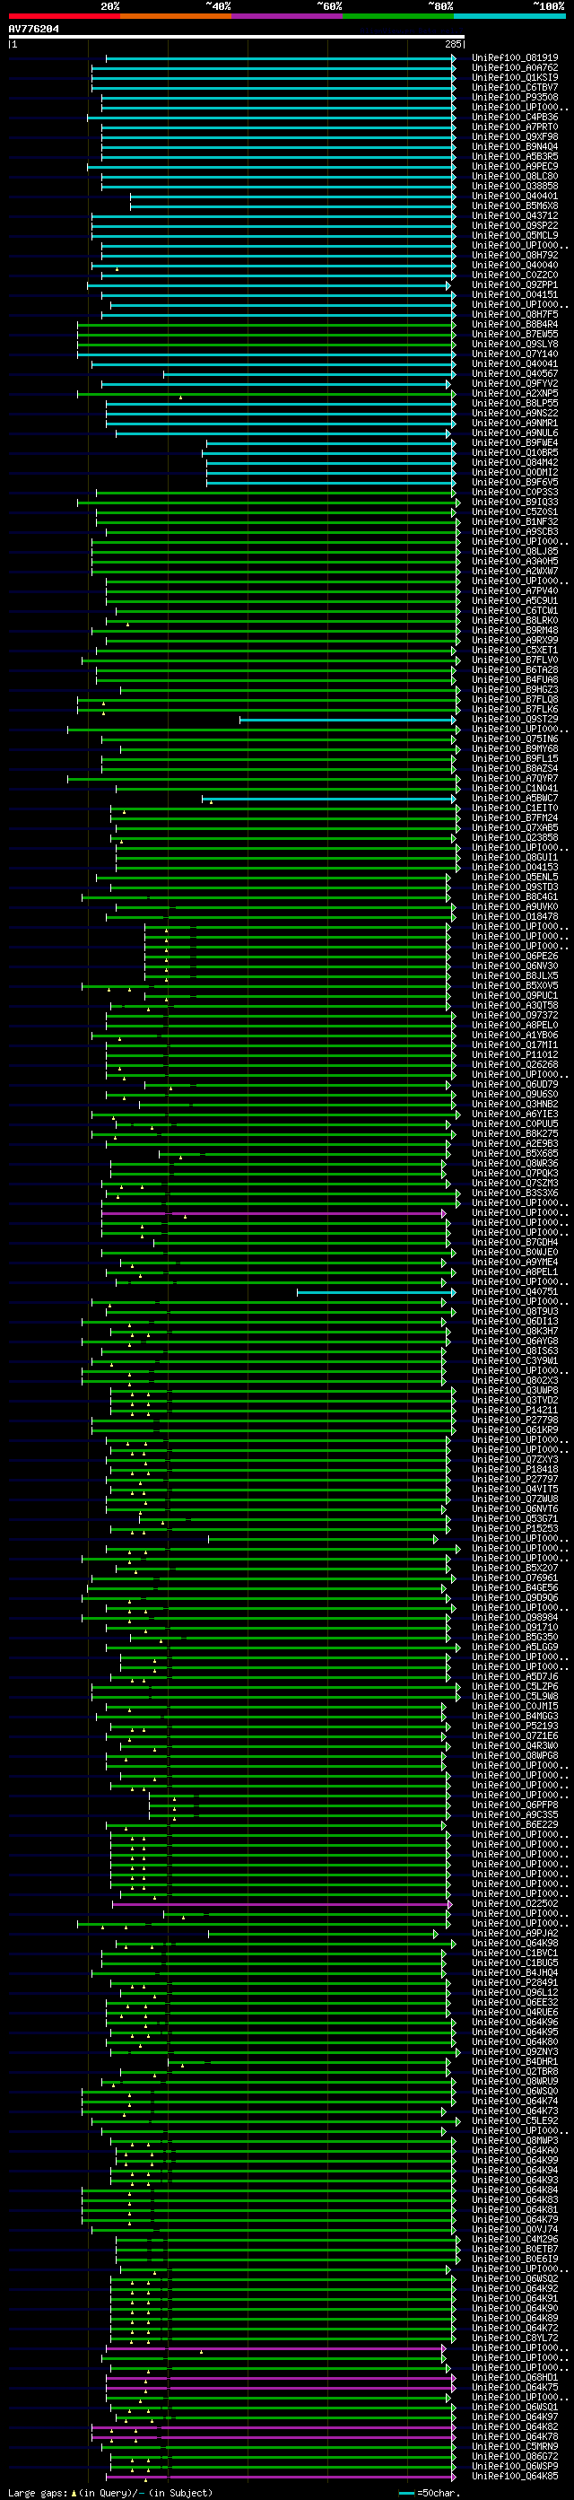The image size is (574, 2500).
Task: Open hit UniRef100_B4DHR1
Action: (x=515, y=2061)
